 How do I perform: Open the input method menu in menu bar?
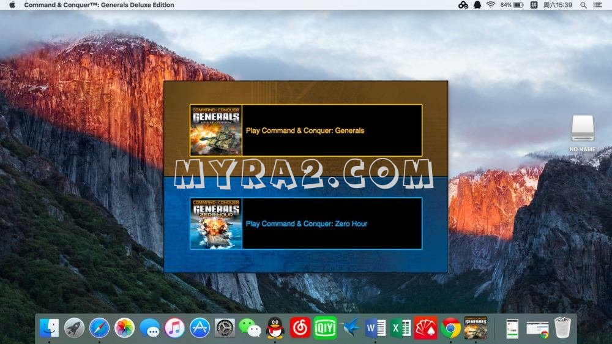pyautogui.click(x=534, y=5)
